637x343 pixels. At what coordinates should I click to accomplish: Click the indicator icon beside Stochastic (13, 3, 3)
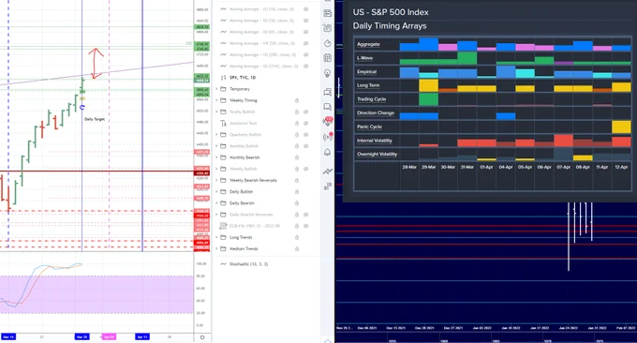223,264
